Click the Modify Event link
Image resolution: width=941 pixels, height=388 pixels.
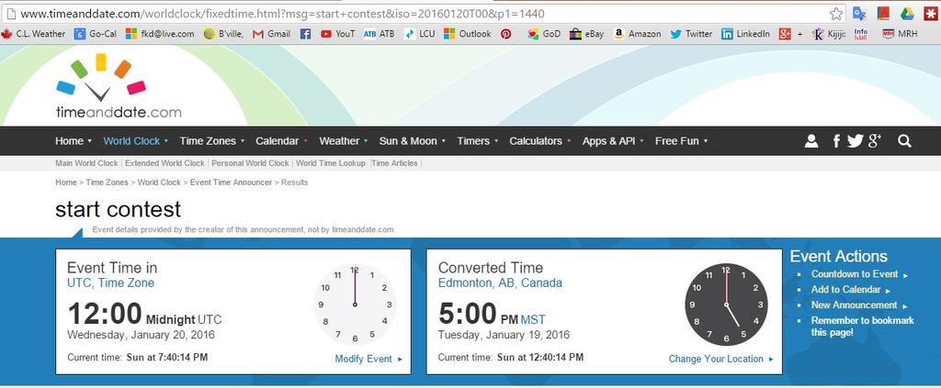point(364,359)
